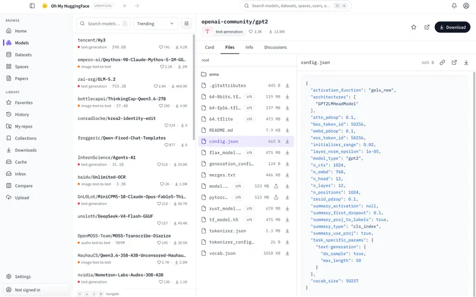Screen dimensions: 476x297
Task: Select the zai-org/GLM-5.2 model
Action: [x=133, y=83]
